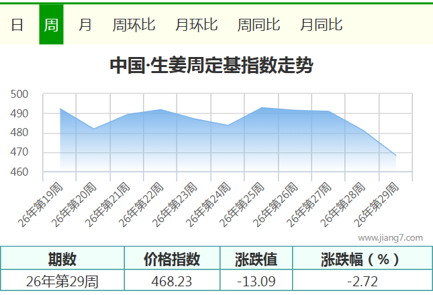This screenshot has width=433, height=295.
Task: Show the 月同比 tab
Action: [x=321, y=25]
